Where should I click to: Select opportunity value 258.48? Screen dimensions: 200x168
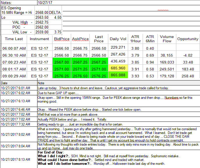[x=188, y=76]
